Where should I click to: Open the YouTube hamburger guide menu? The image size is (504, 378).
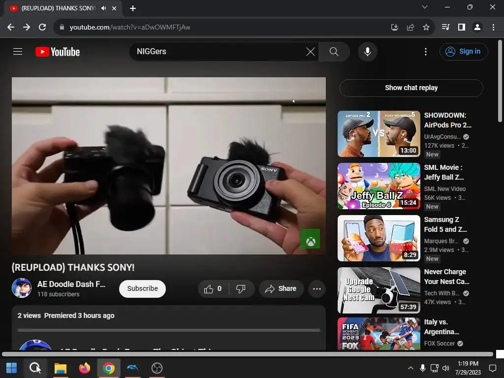coord(18,51)
